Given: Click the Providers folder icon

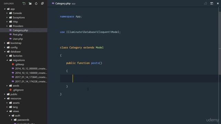Looking at the screenshot, I should point(11,26).
